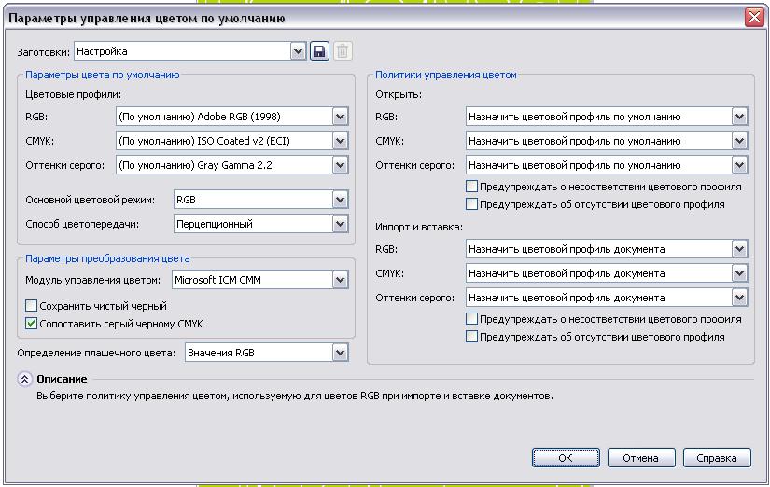Confirm settings with OK button
This screenshot has width=770, height=487.
[x=566, y=458]
